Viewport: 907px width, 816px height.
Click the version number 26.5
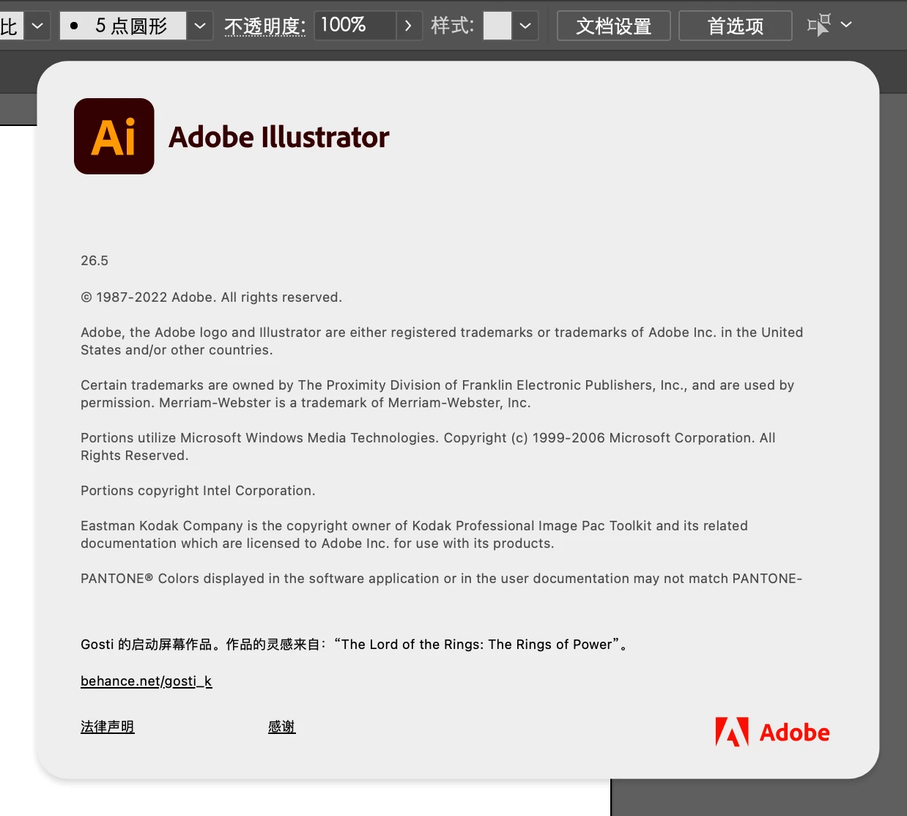[x=95, y=261]
